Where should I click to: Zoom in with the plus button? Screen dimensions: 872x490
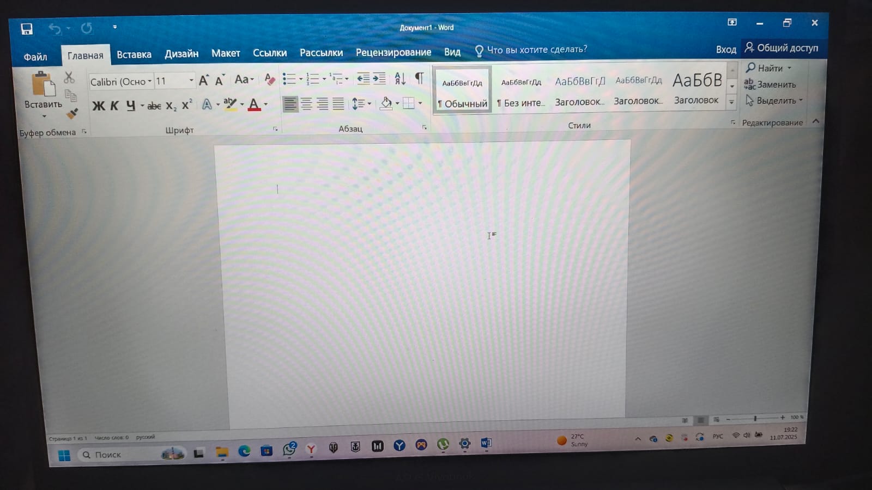click(x=783, y=418)
